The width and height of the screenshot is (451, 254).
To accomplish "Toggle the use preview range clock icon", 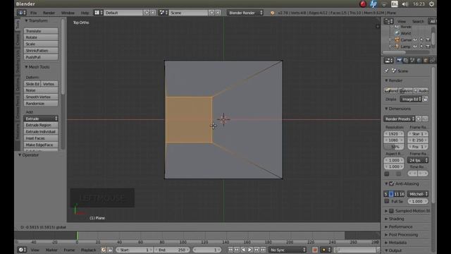I will (104, 250).
